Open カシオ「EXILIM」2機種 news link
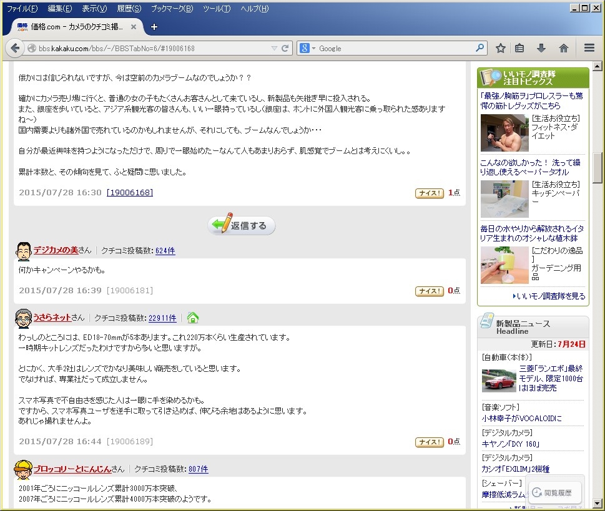The image size is (605, 511). click(x=516, y=469)
